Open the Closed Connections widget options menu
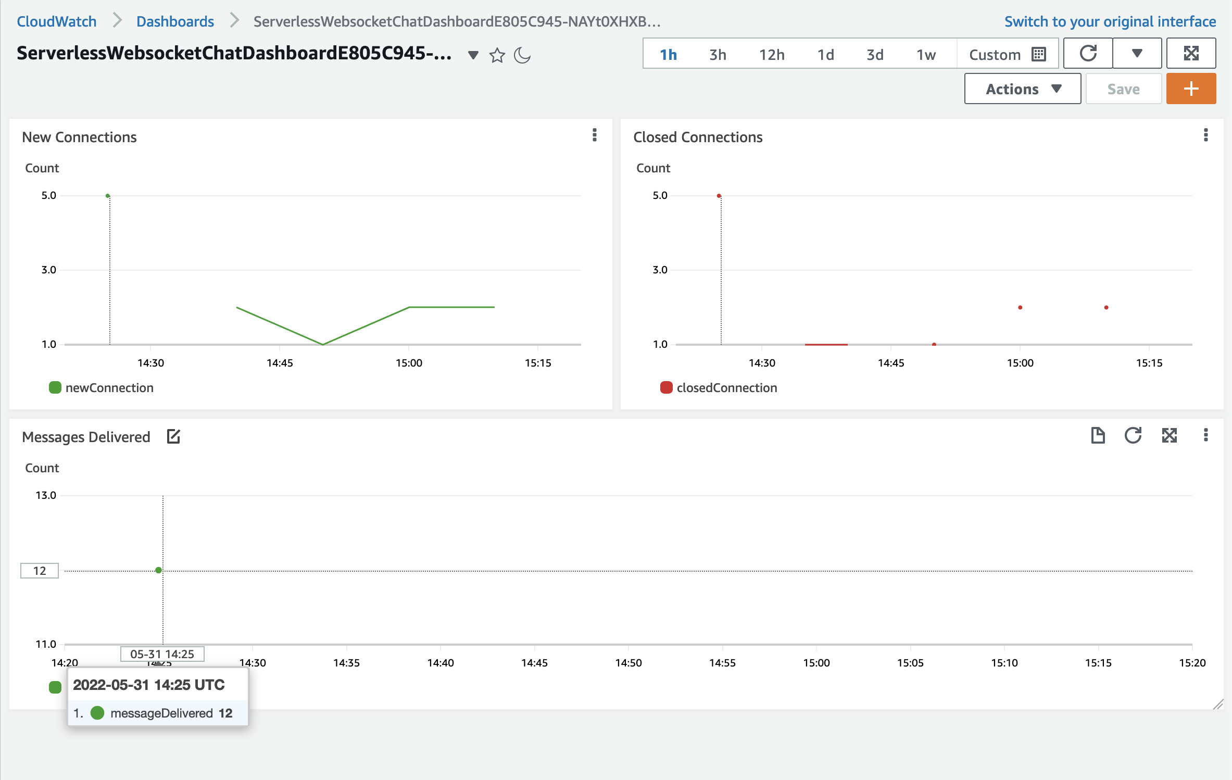The height and width of the screenshot is (780, 1232). point(1206,135)
